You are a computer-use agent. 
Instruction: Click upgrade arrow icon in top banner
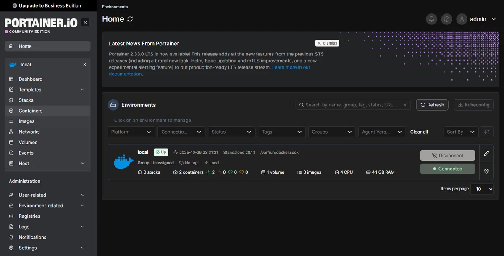tap(15, 6)
